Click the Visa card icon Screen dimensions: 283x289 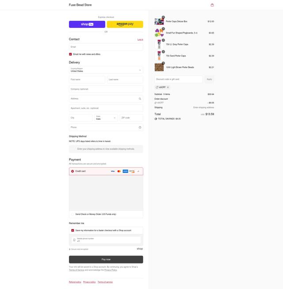(x=113, y=171)
